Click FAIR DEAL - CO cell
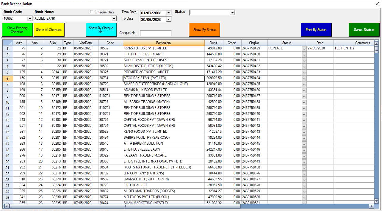 point(164,185)
